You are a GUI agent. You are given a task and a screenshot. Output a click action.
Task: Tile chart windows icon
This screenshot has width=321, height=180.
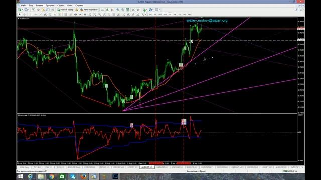[127, 10]
